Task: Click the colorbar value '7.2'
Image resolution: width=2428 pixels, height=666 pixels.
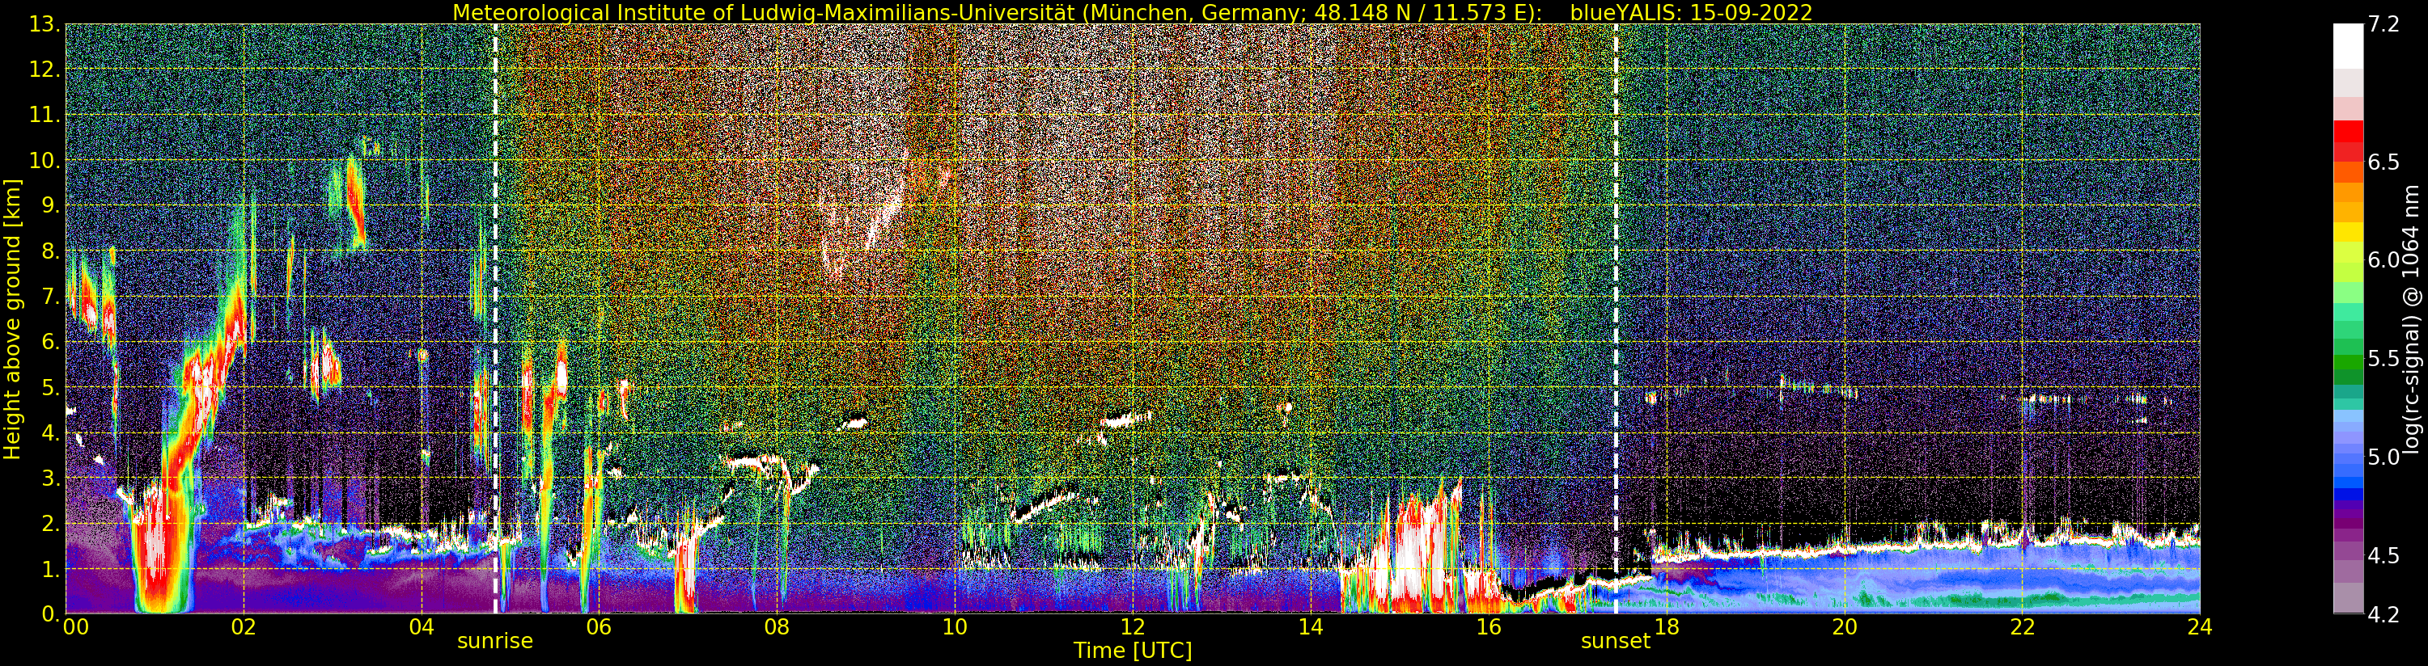Action: pyautogui.click(x=2384, y=24)
